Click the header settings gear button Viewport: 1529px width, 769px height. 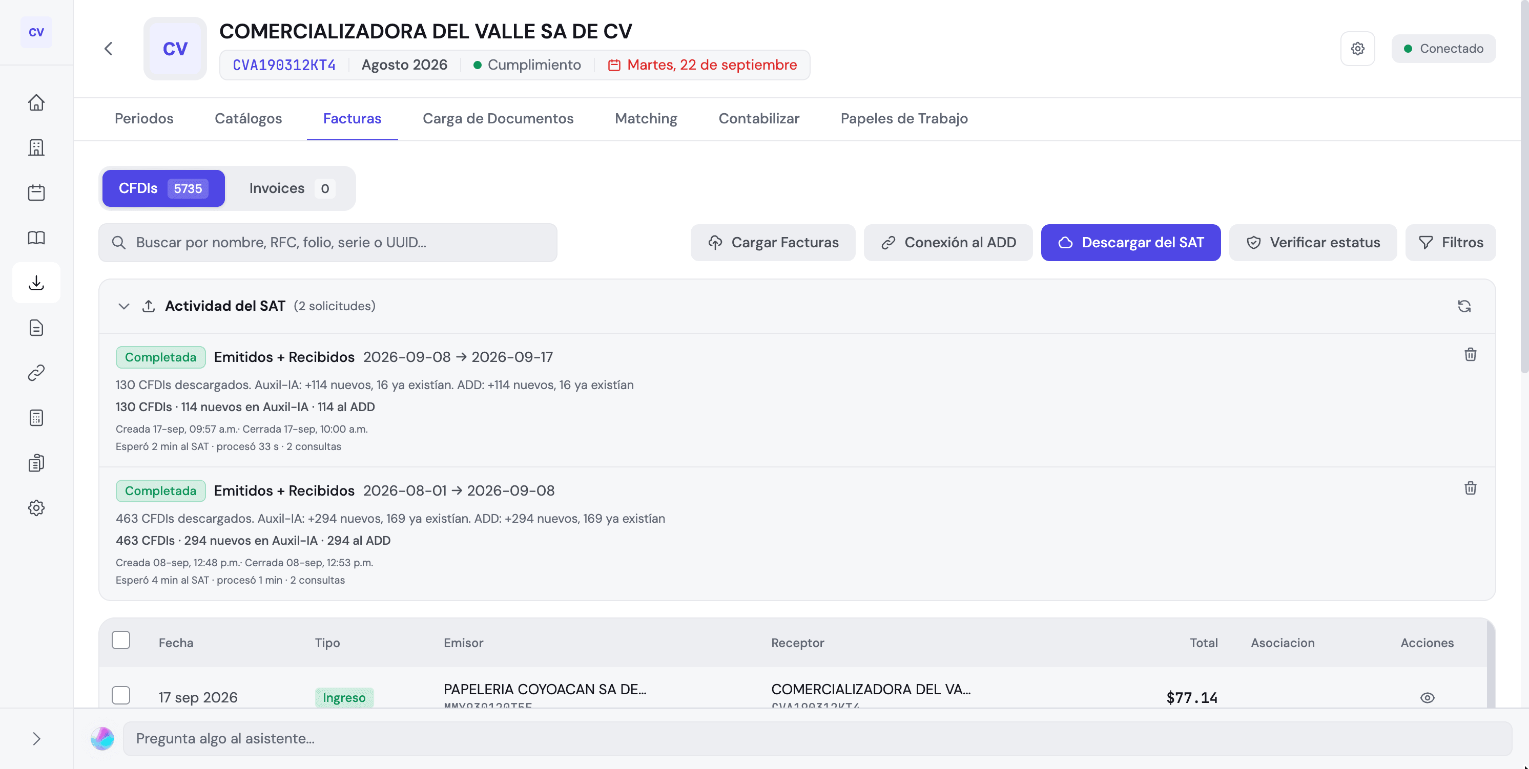pyautogui.click(x=1357, y=49)
